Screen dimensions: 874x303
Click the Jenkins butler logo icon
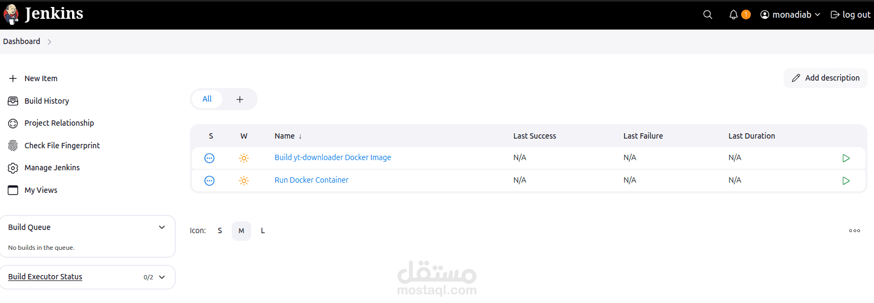click(x=11, y=15)
